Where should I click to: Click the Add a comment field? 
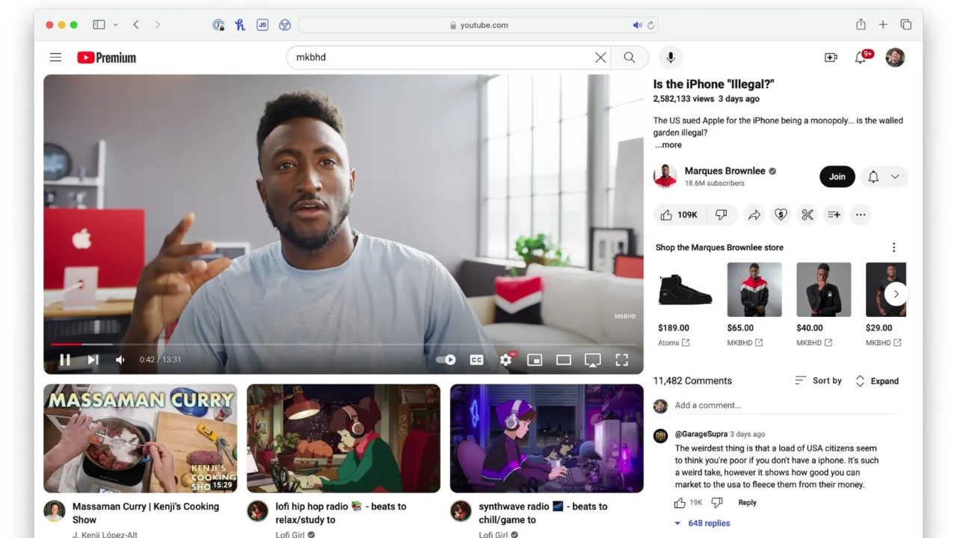[787, 406]
